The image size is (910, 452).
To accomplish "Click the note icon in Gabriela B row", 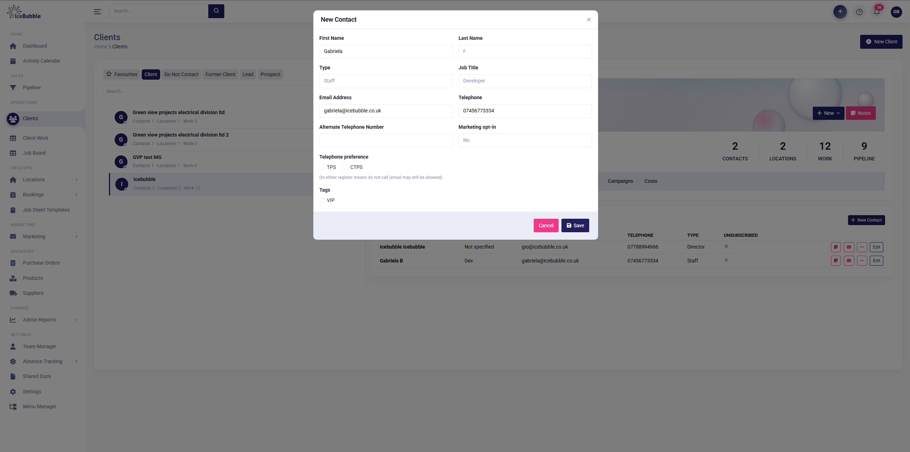I will 836,261.
